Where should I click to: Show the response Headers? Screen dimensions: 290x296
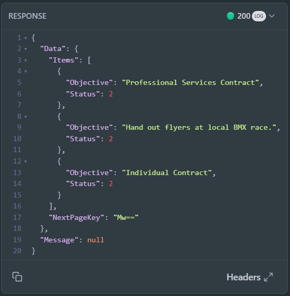click(244, 277)
